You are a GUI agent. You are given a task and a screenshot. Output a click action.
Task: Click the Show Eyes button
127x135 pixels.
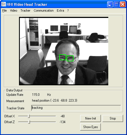[x=90, y=127]
